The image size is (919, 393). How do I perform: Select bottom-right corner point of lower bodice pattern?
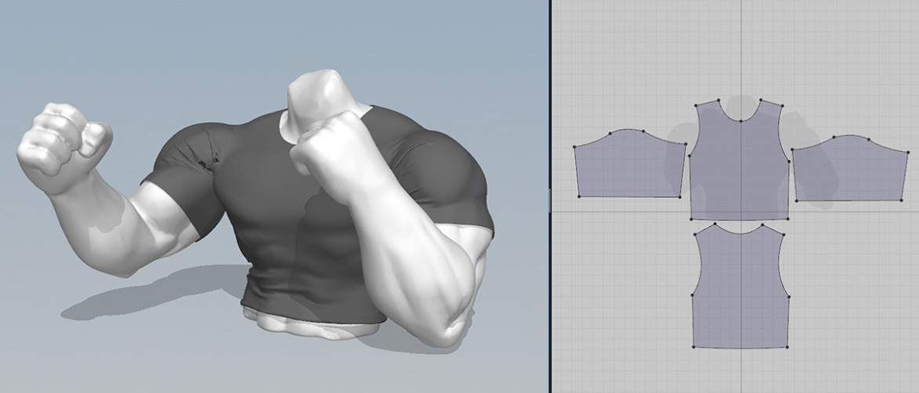[x=787, y=346]
